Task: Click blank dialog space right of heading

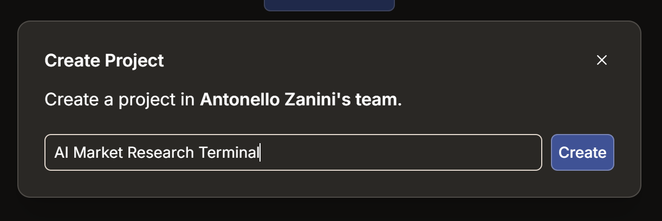Action: 379,61
